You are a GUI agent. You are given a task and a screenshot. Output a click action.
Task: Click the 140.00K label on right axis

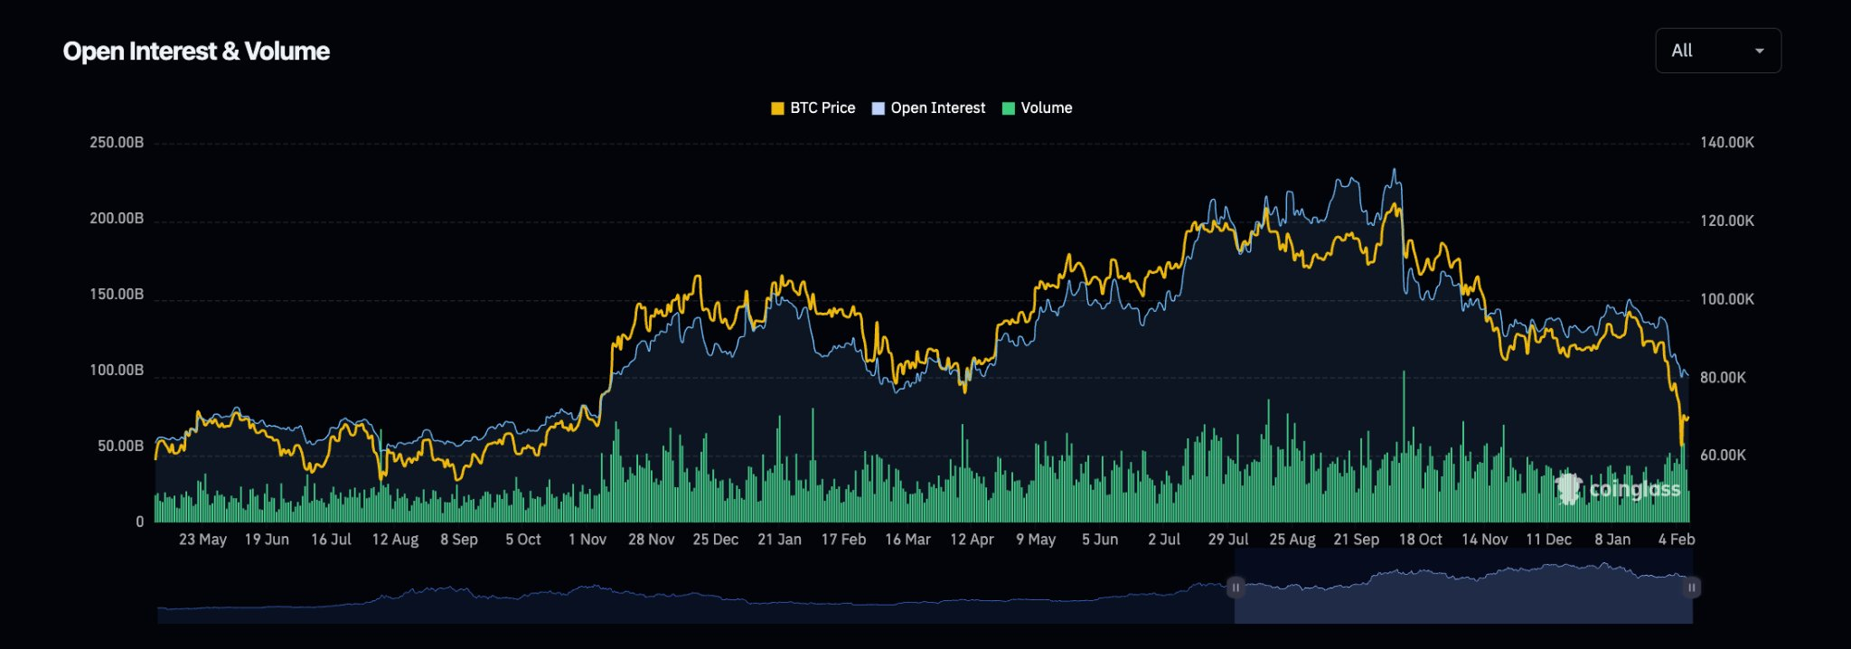tap(1726, 143)
